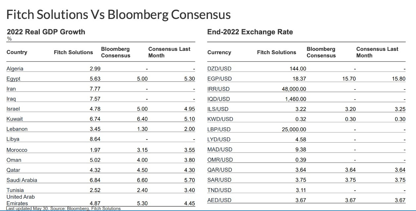The width and height of the screenshot is (416, 211).
Task: Click the Last updated May 30 source note
Action: [63, 208]
